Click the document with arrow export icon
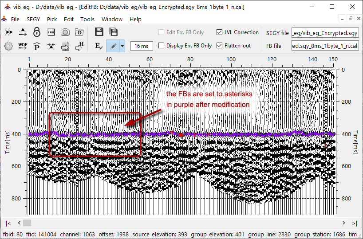 65,46
